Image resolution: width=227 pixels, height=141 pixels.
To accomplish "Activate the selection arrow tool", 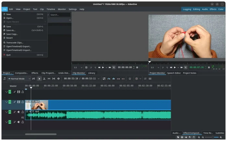I will [x=40, y=78].
